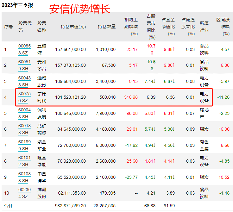This screenshot has height=212, width=233.
Task: Open stock code link 601088.SH
Action: point(24,177)
